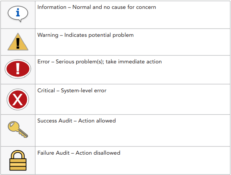Click the word "Warning" in the table
This screenshot has width=231, height=175.
(48, 35)
